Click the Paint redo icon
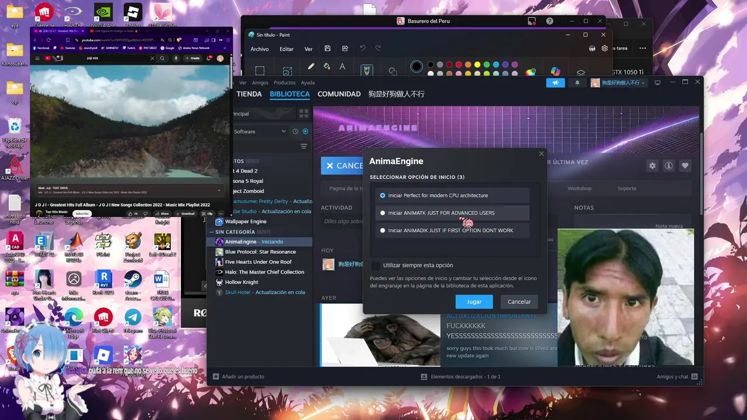The width and height of the screenshot is (747, 420). 378,48
